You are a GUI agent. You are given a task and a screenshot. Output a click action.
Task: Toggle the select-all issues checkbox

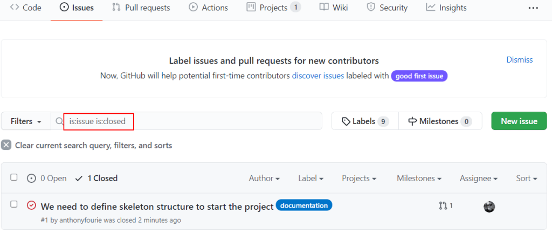pyautogui.click(x=14, y=177)
